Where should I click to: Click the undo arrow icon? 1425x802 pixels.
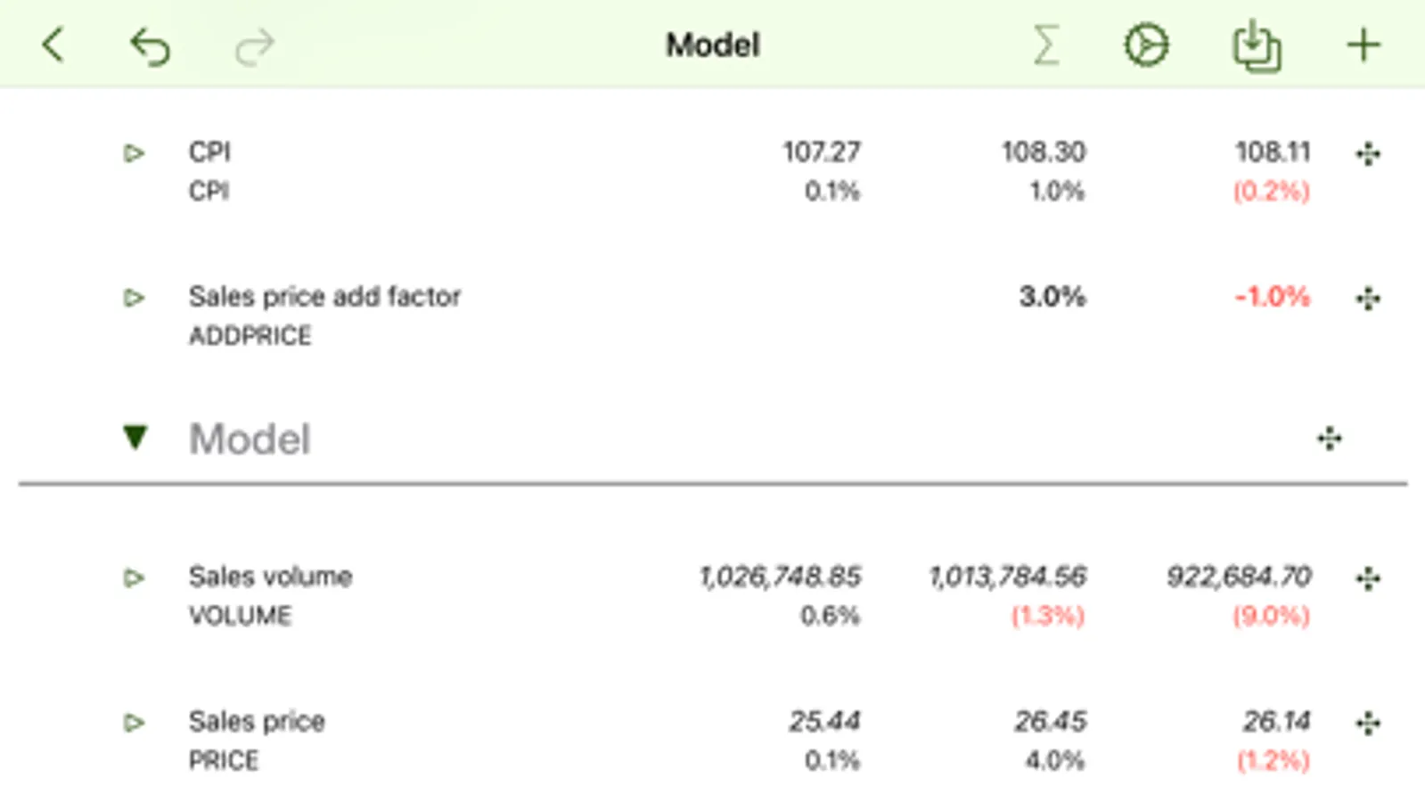point(150,46)
